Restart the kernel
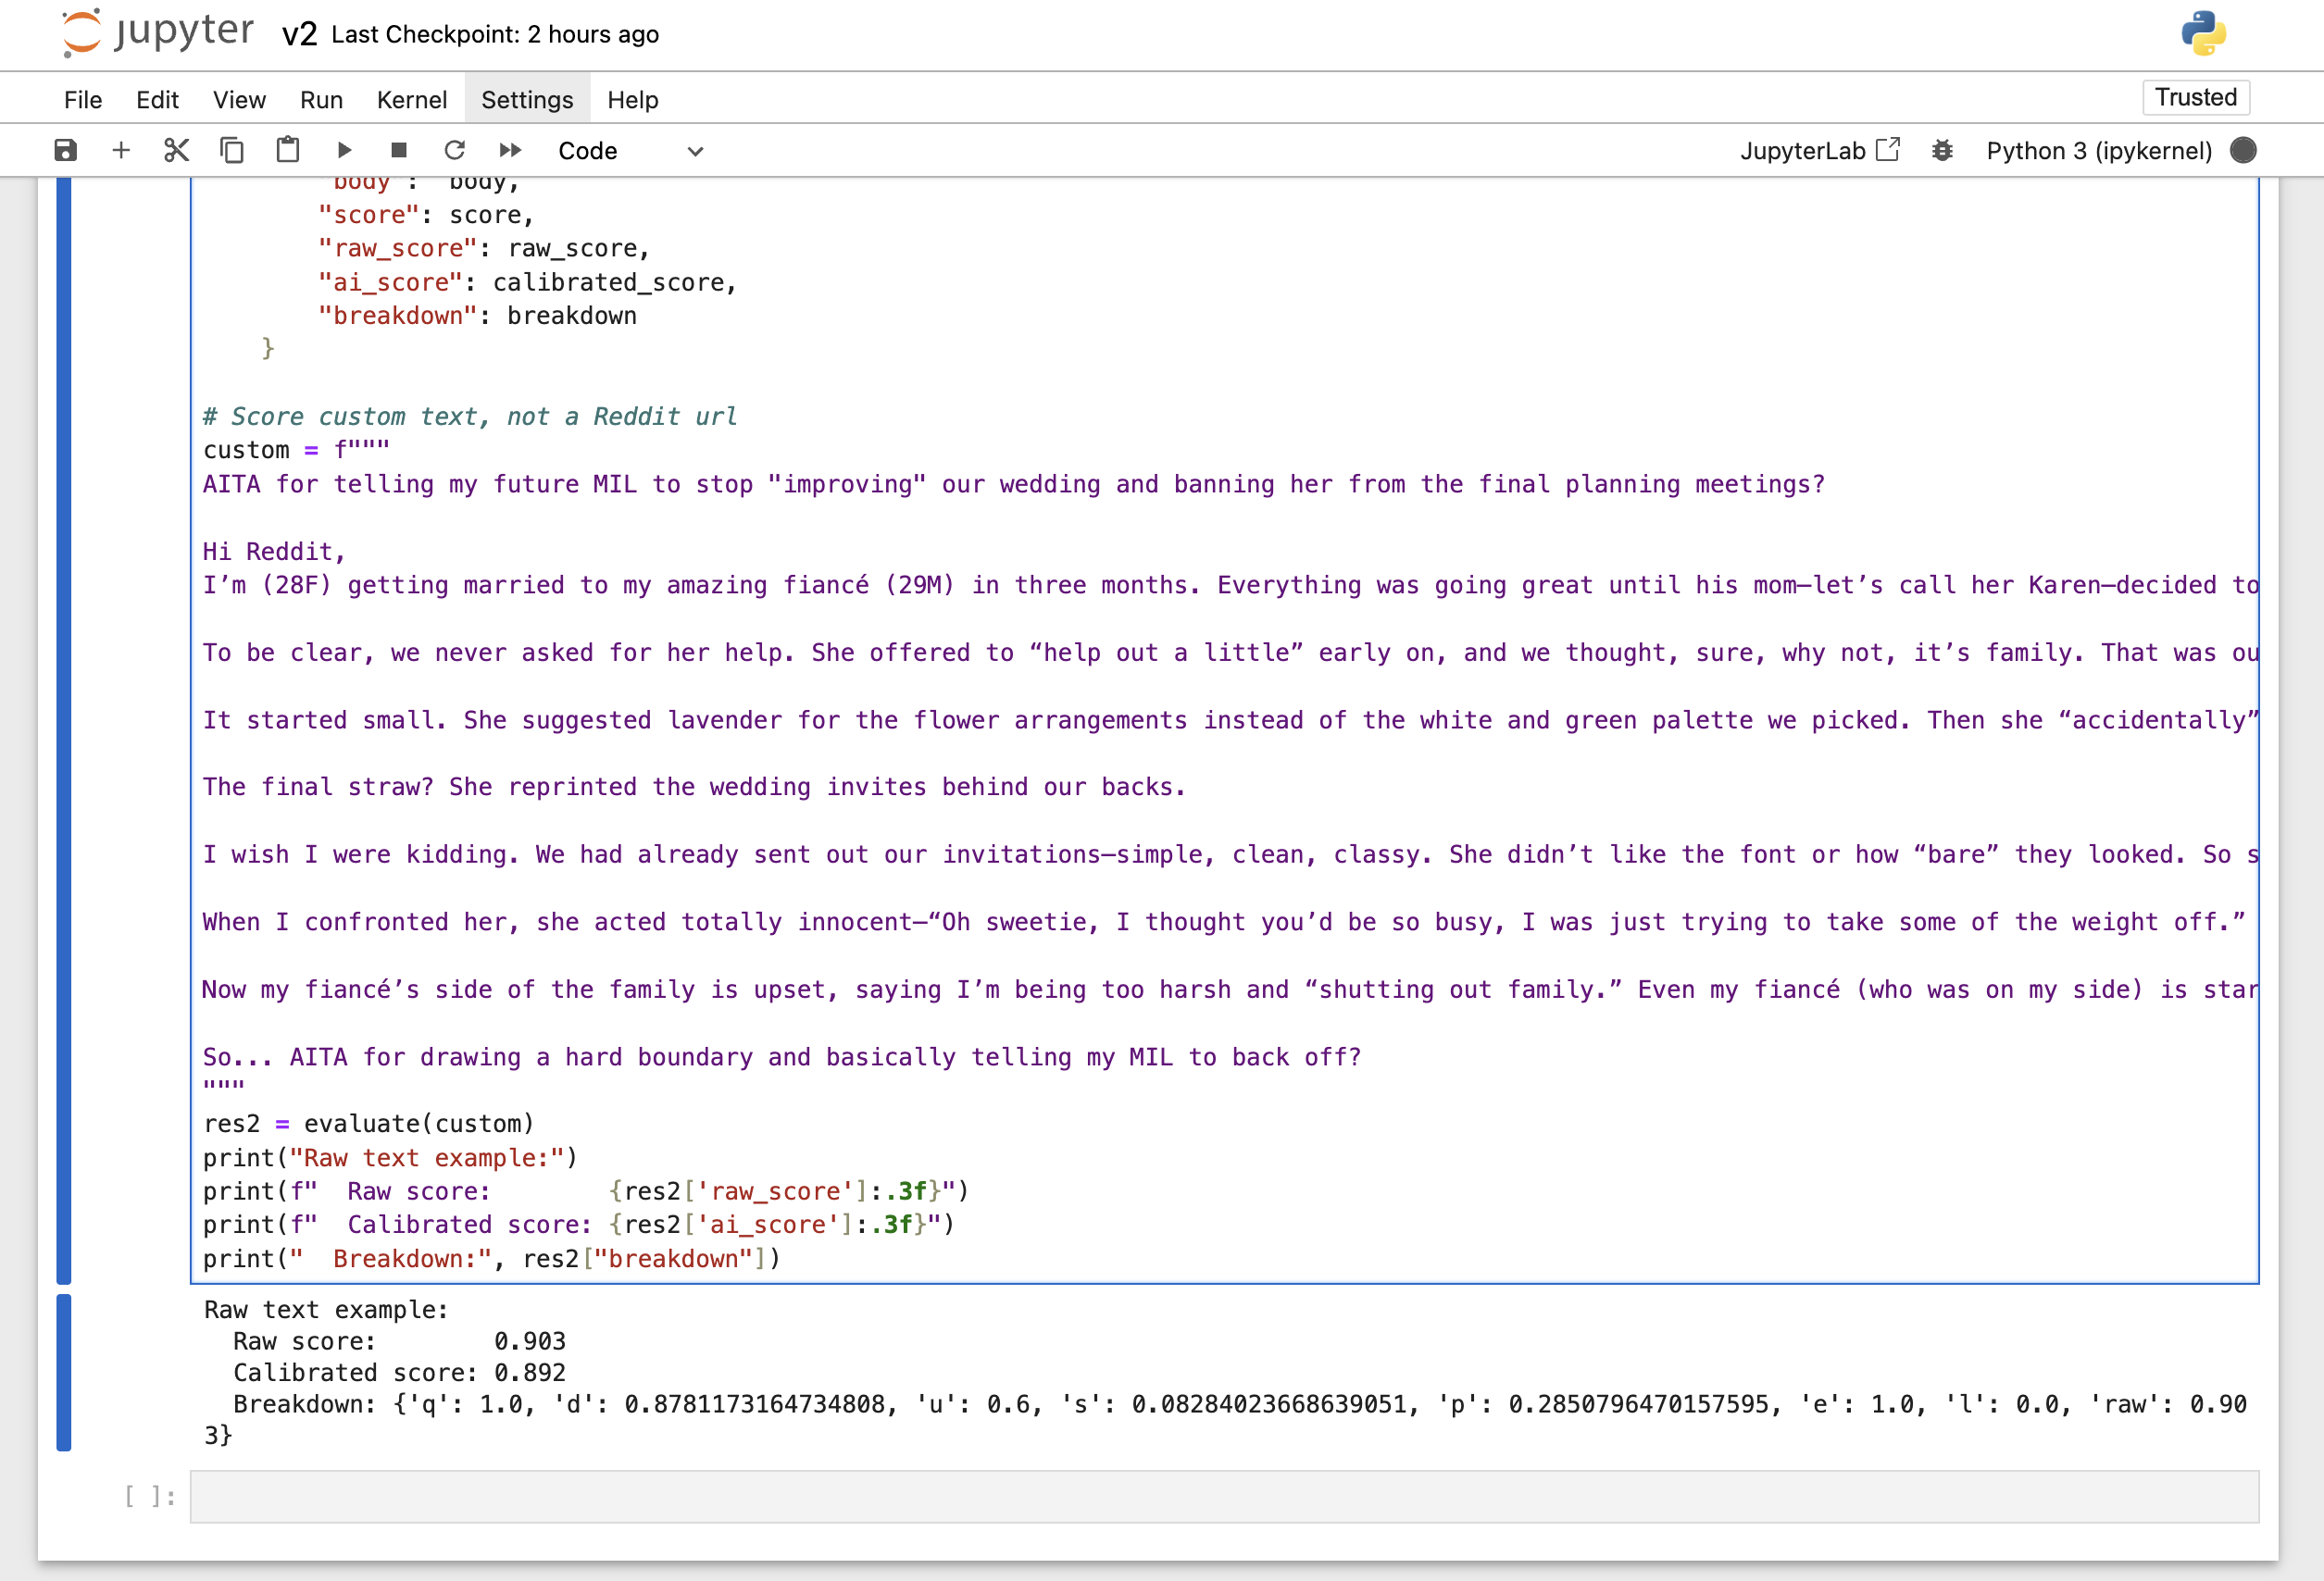Viewport: 2324px width, 1581px height. point(455,150)
